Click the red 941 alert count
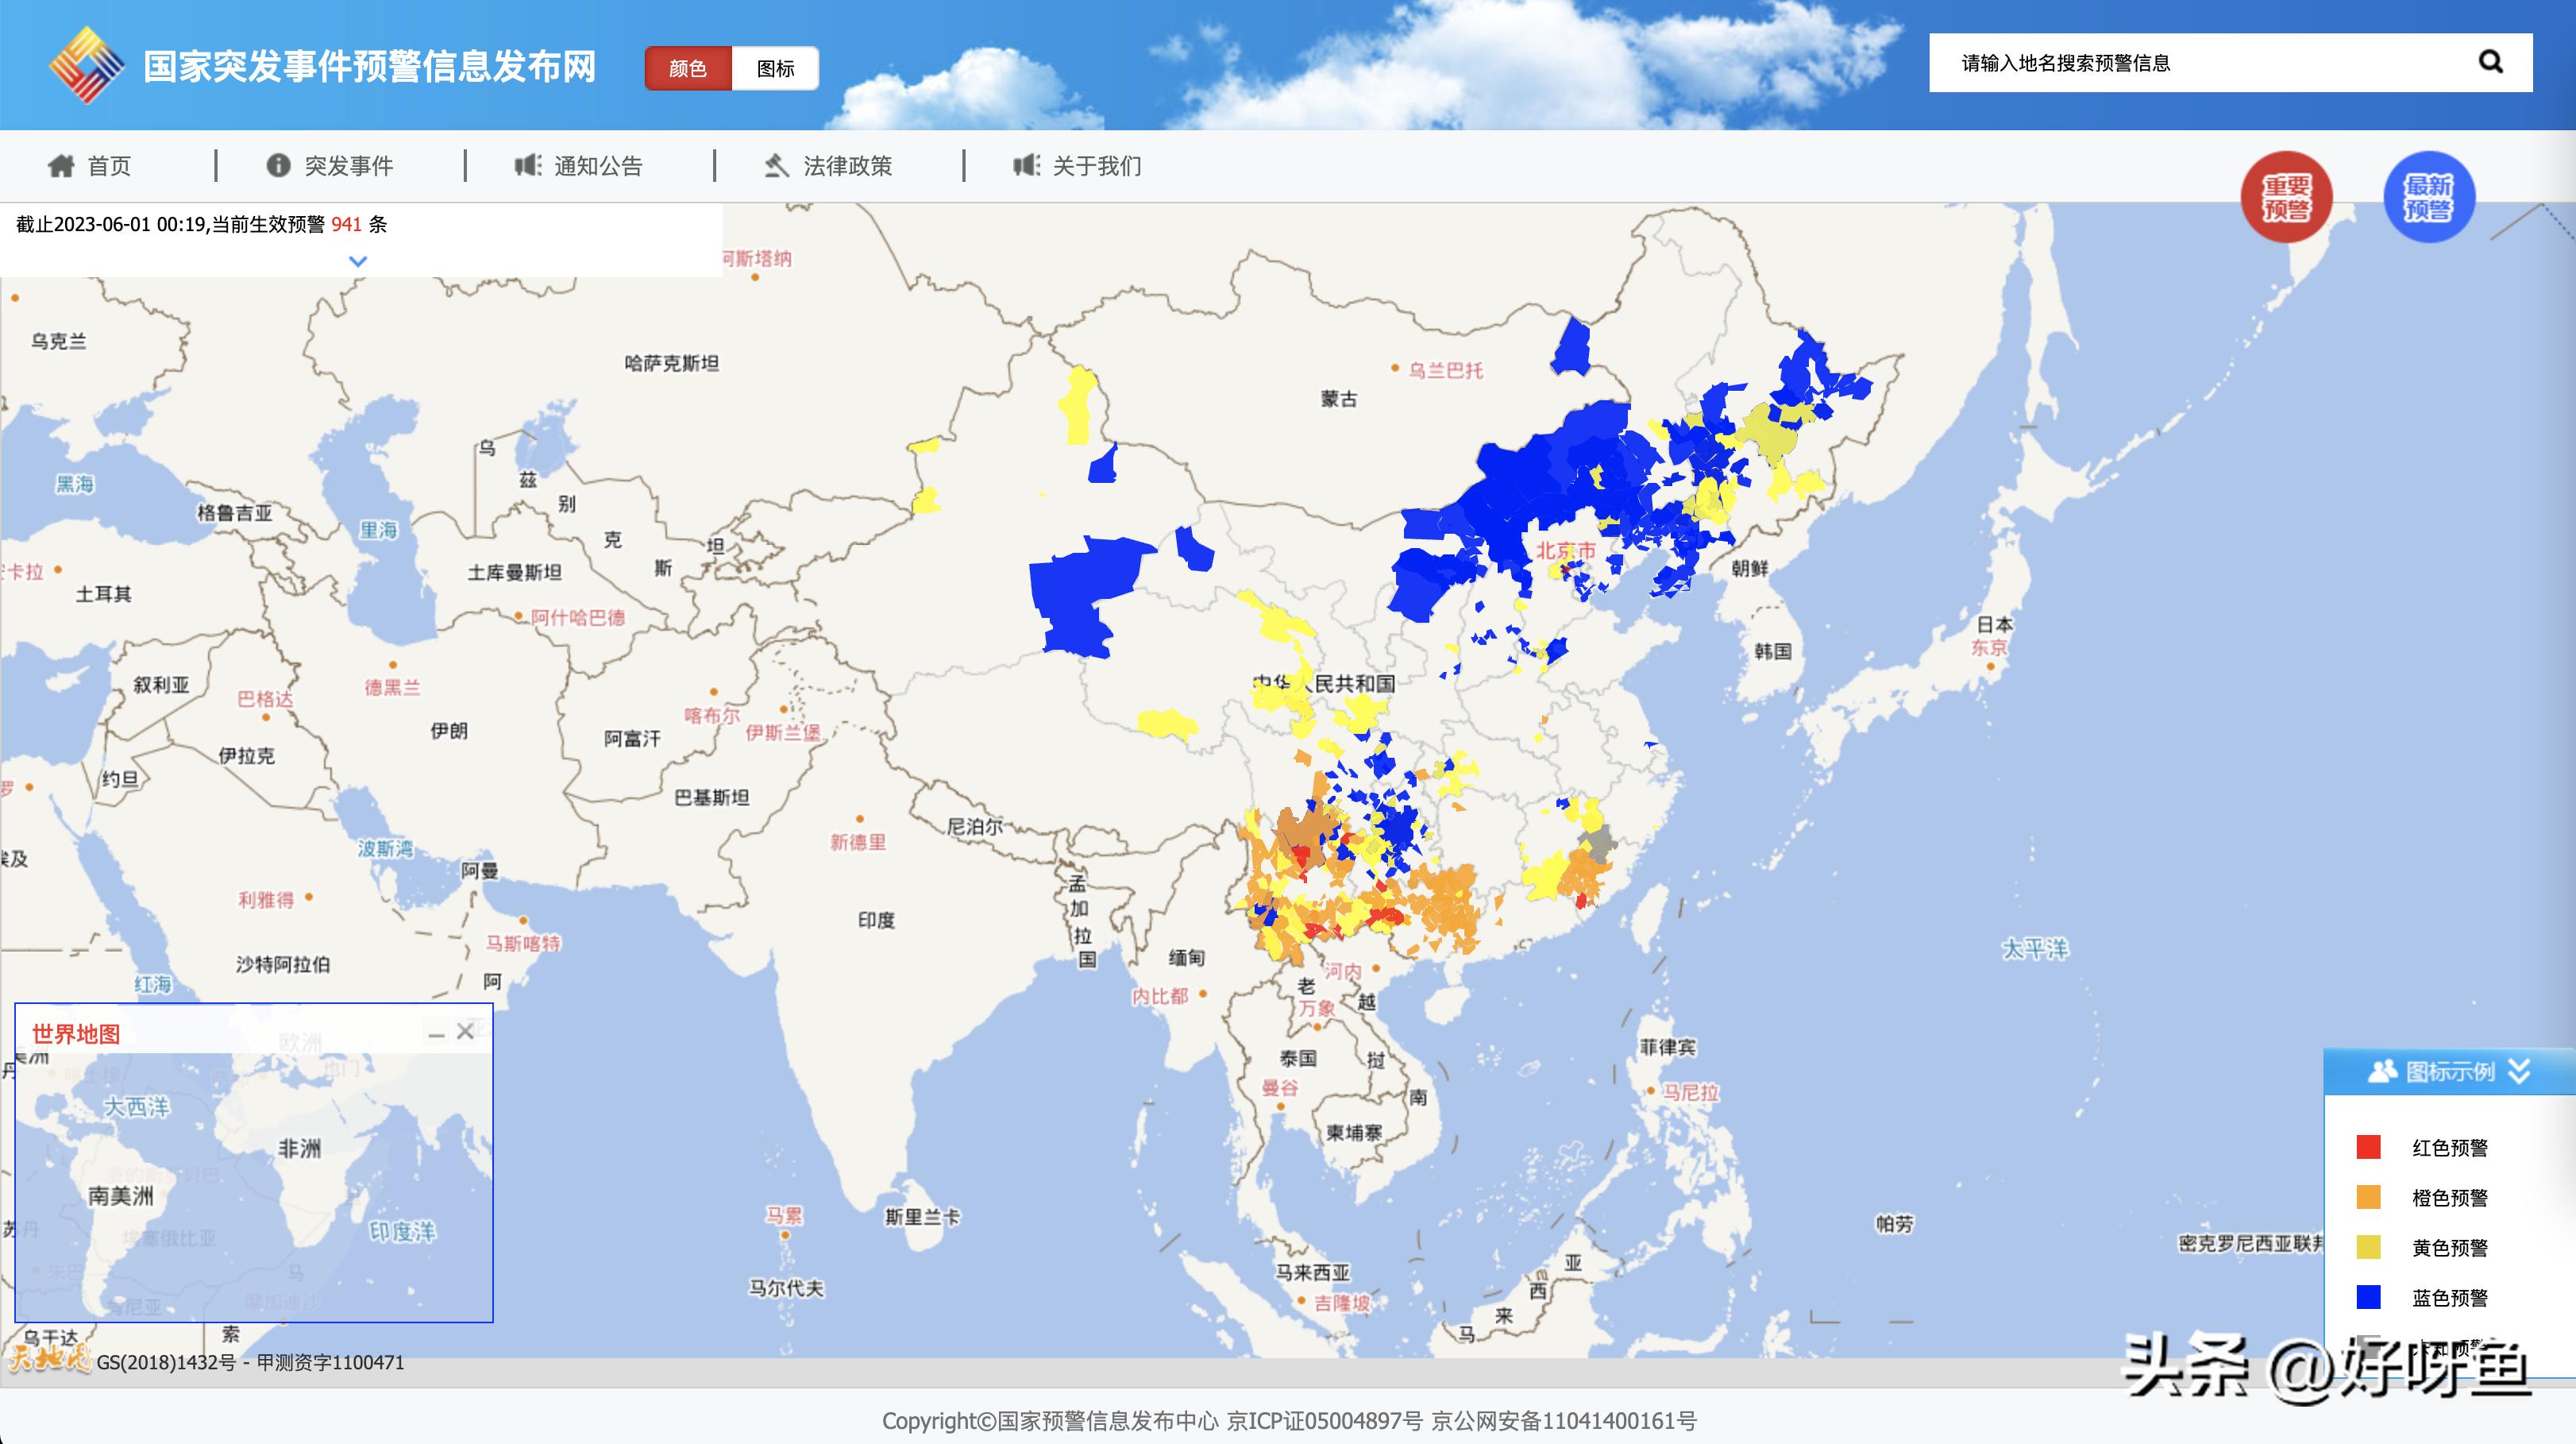 pos(346,224)
